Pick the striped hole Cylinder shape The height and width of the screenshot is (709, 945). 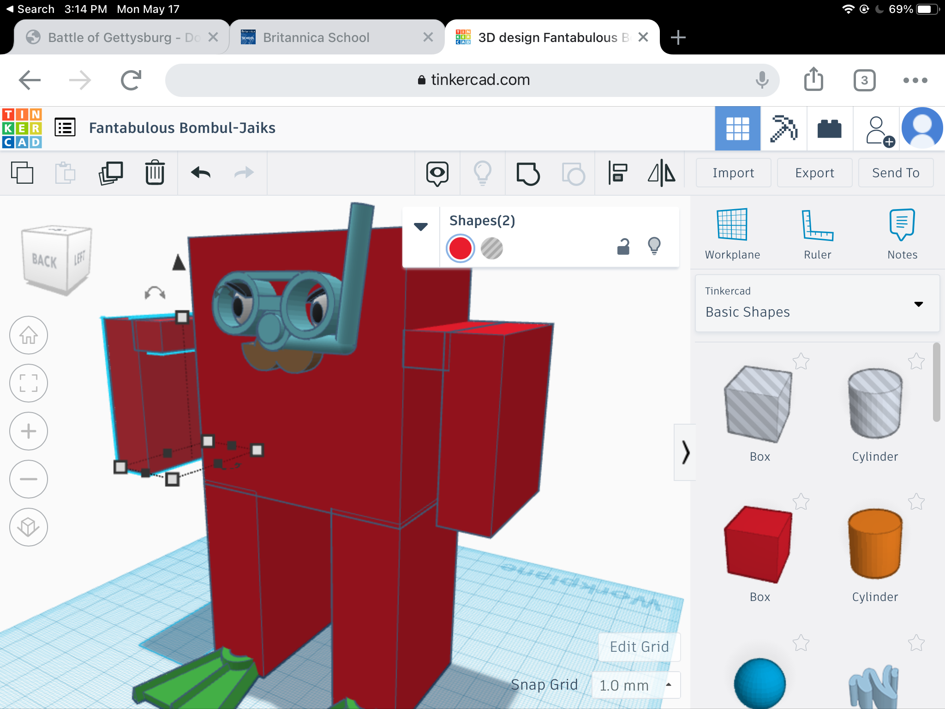tap(875, 403)
